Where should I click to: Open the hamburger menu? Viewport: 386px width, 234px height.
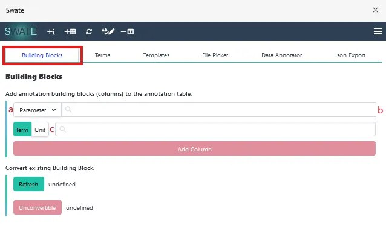pyautogui.click(x=378, y=31)
